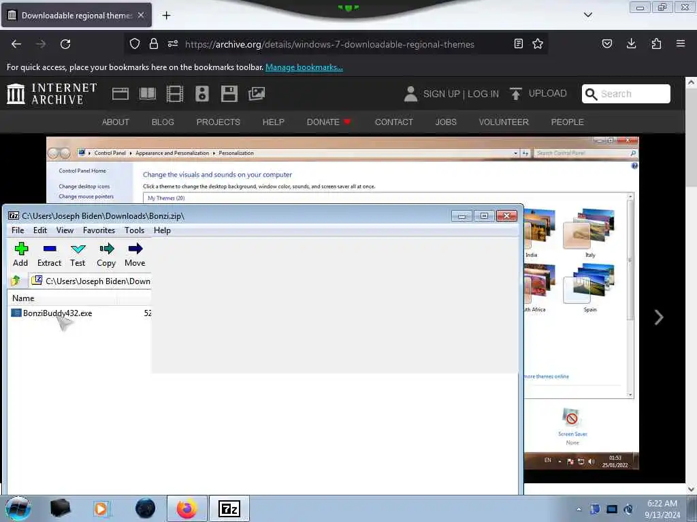This screenshot has height=522, width=697.
Task: Open the JOBS navigation item
Action: pyautogui.click(x=446, y=122)
